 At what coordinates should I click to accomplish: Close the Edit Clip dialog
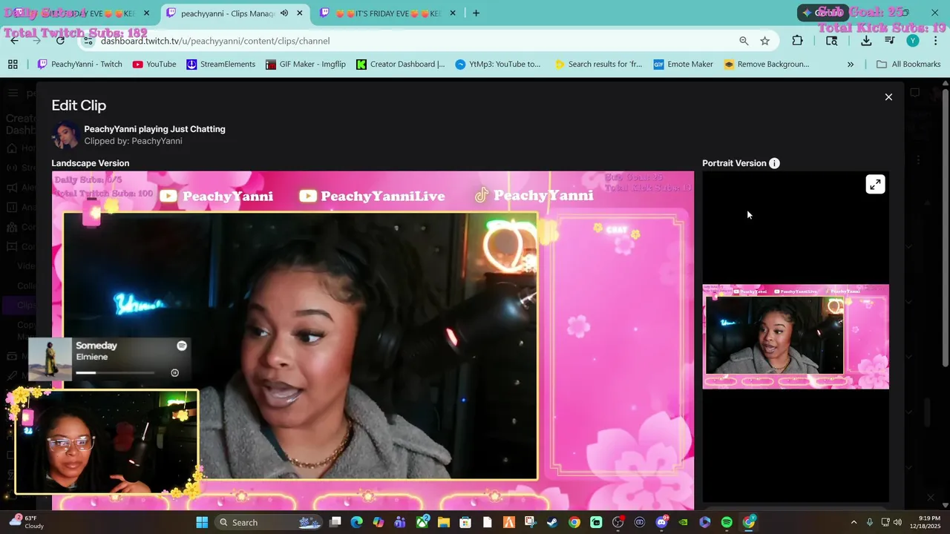click(888, 97)
